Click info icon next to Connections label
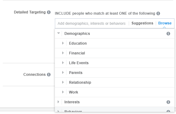This screenshot has height=114, width=176. tap(49, 75)
